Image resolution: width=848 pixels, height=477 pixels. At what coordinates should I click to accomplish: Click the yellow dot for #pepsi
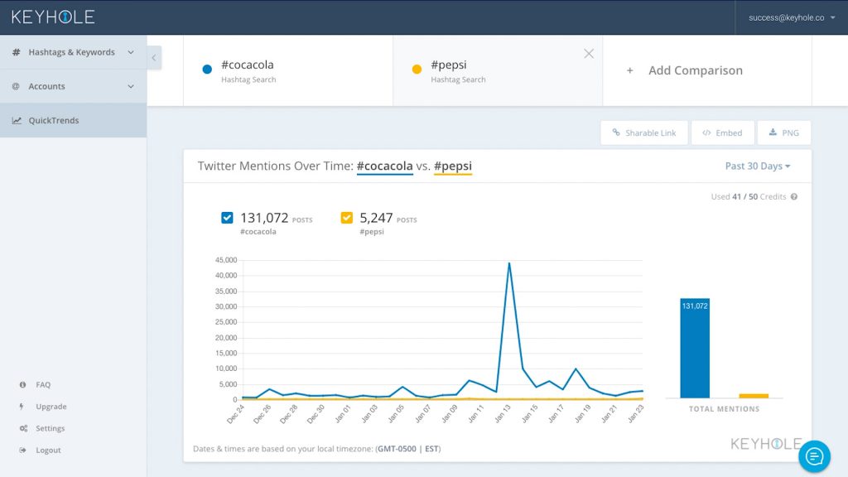tap(417, 70)
